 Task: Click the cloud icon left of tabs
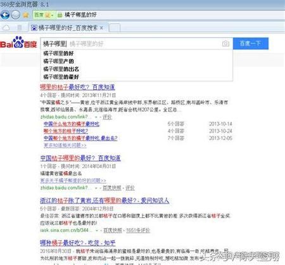click(6, 28)
